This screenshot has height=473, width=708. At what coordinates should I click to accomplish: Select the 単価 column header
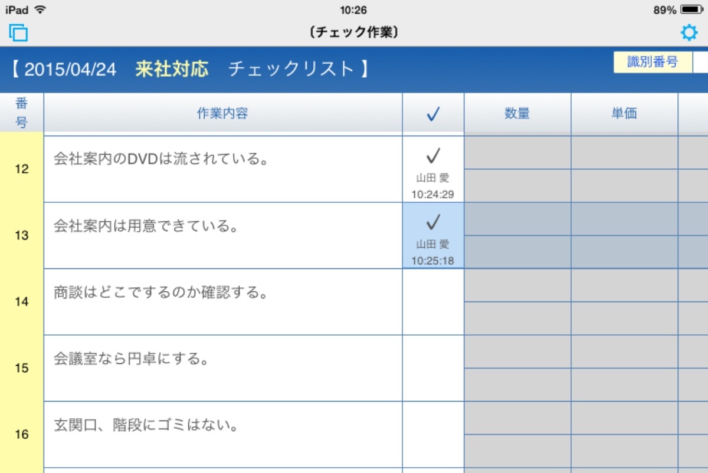tap(624, 114)
